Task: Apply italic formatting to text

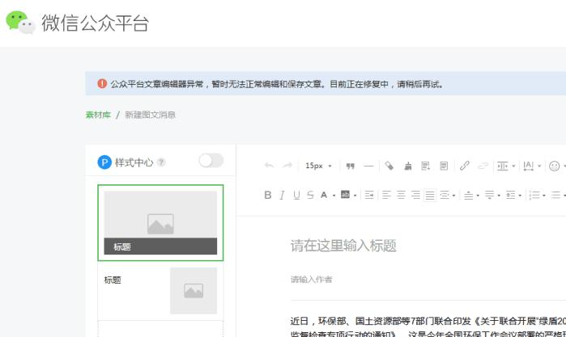Action: [282, 195]
